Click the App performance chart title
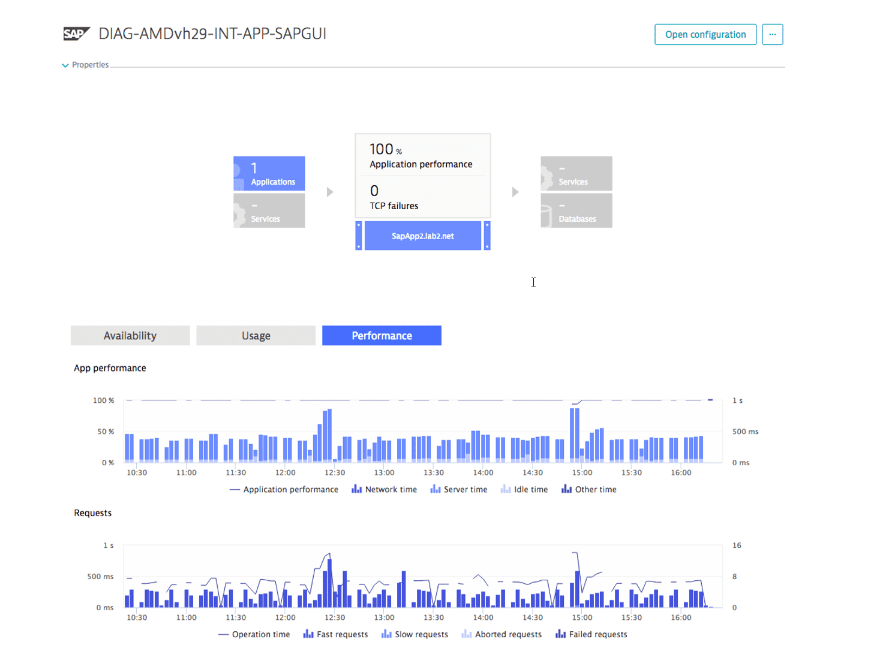The height and width of the screenshot is (669, 892). point(110,368)
